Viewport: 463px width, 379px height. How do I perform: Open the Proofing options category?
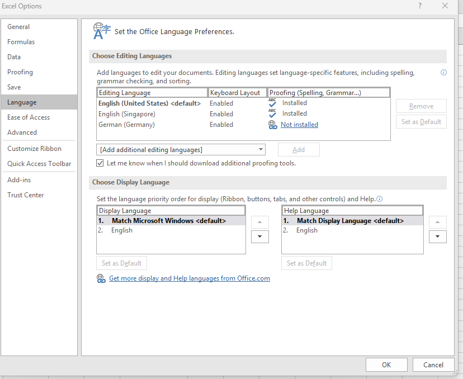click(x=39, y=72)
